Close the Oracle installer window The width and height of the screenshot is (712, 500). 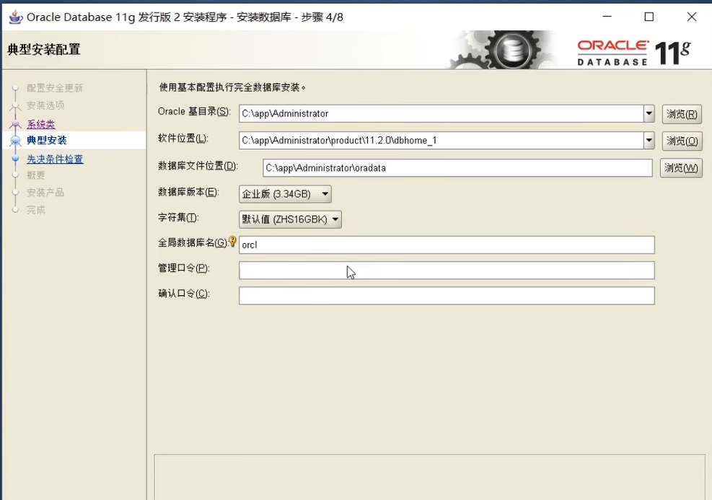[692, 17]
